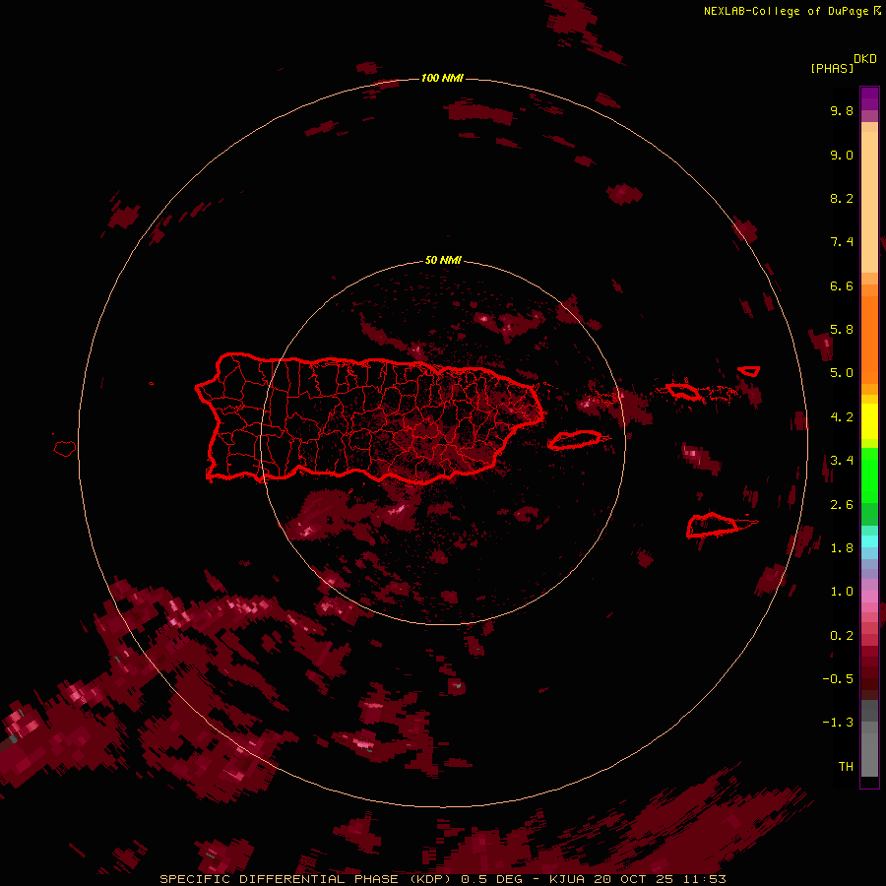Select the 3.4 scale value
Screen dimensions: 886x886
(842, 460)
